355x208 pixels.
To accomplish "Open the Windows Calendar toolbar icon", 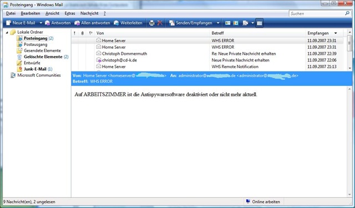I will 236,23.
